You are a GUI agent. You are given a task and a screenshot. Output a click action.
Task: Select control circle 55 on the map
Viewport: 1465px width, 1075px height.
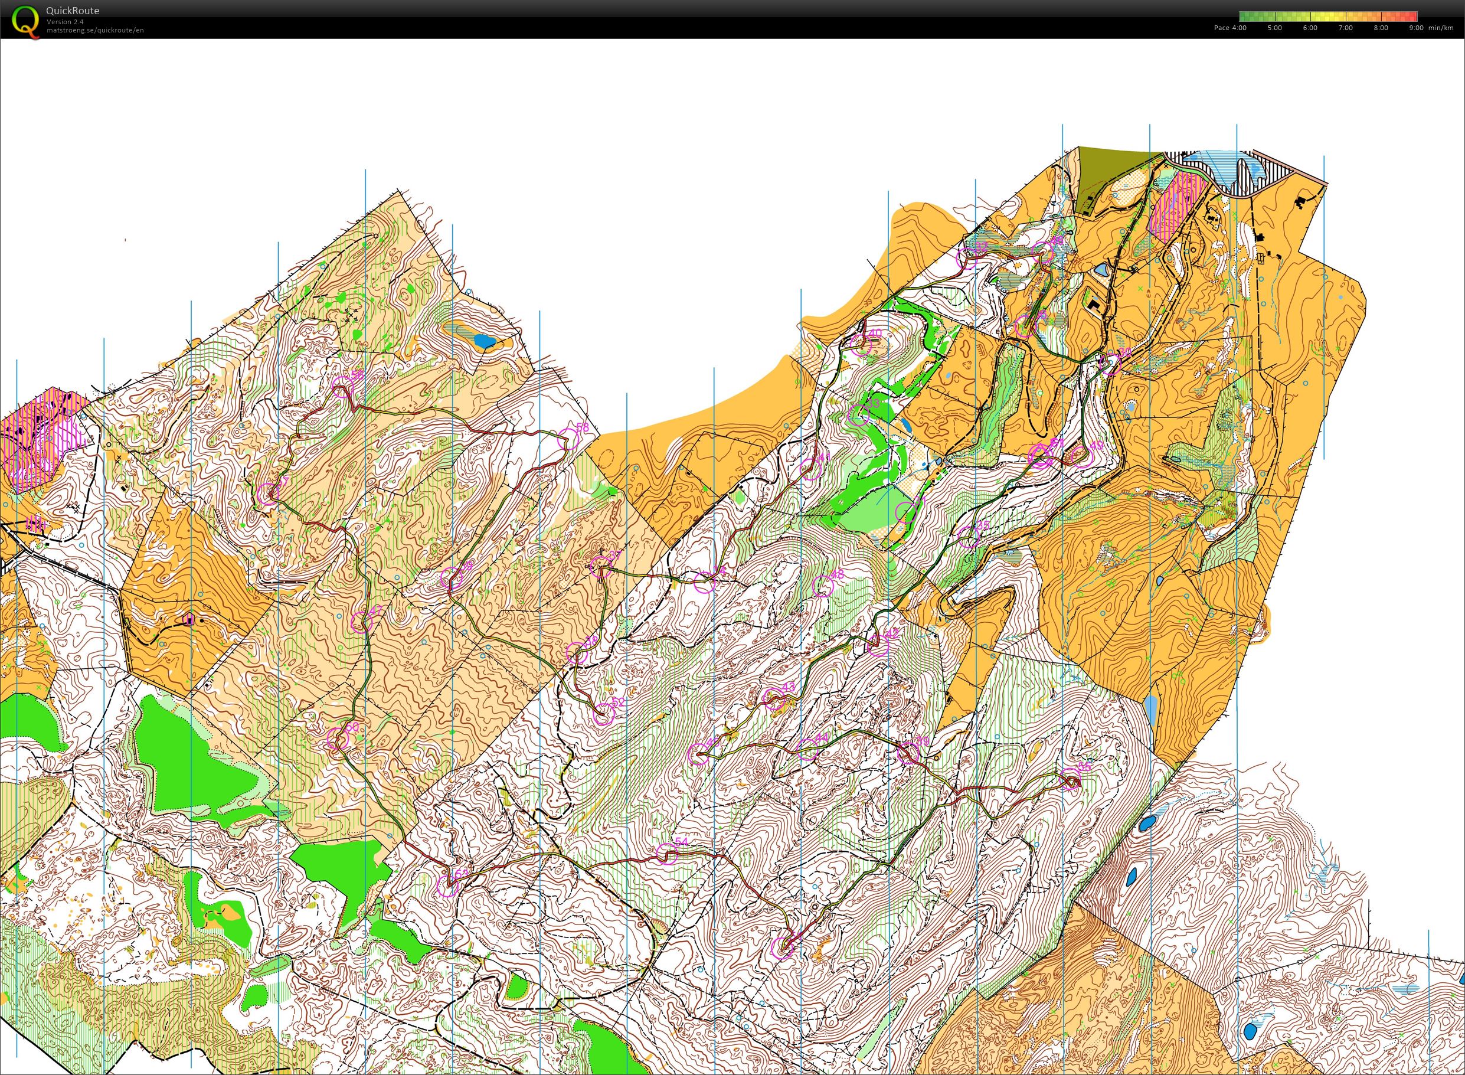(x=1070, y=779)
